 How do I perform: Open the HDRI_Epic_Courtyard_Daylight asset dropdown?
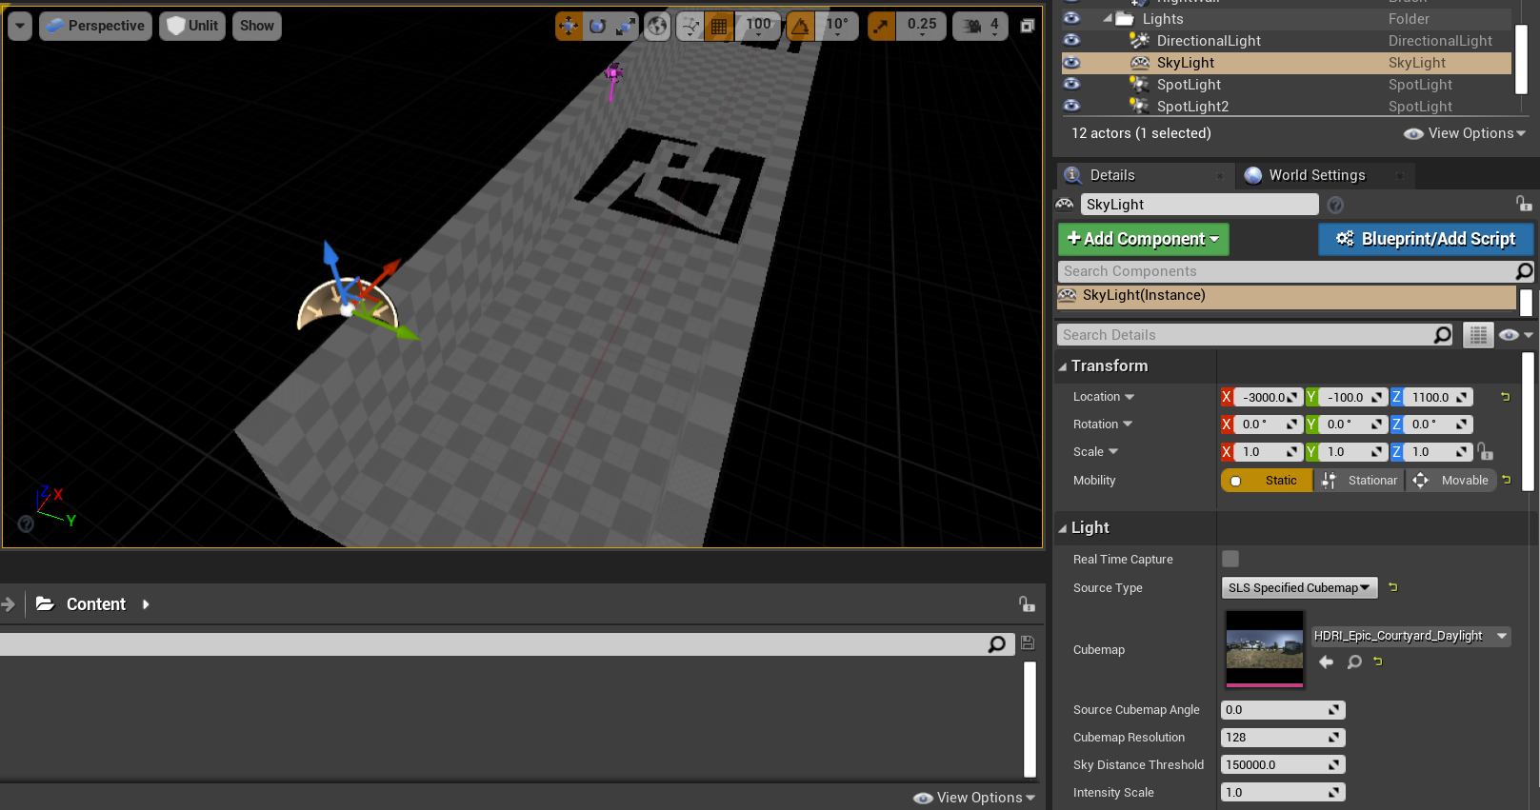click(1410, 636)
